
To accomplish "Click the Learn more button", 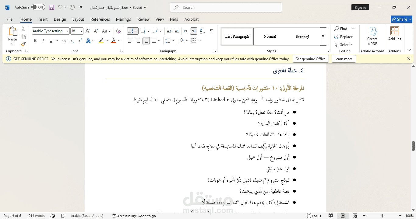I will tap(344, 59).
